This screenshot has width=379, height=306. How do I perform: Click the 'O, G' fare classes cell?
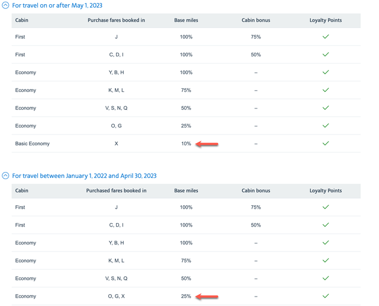tap(116, 126)
